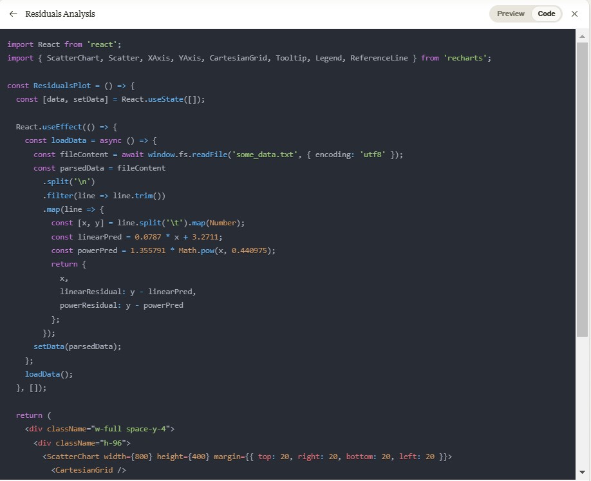Image resolution: width=591 pixels, height=481 pixels.
Task: Click the 800 width value in ScatterChart
Action: pyautogui.click(x=142, y=457)
